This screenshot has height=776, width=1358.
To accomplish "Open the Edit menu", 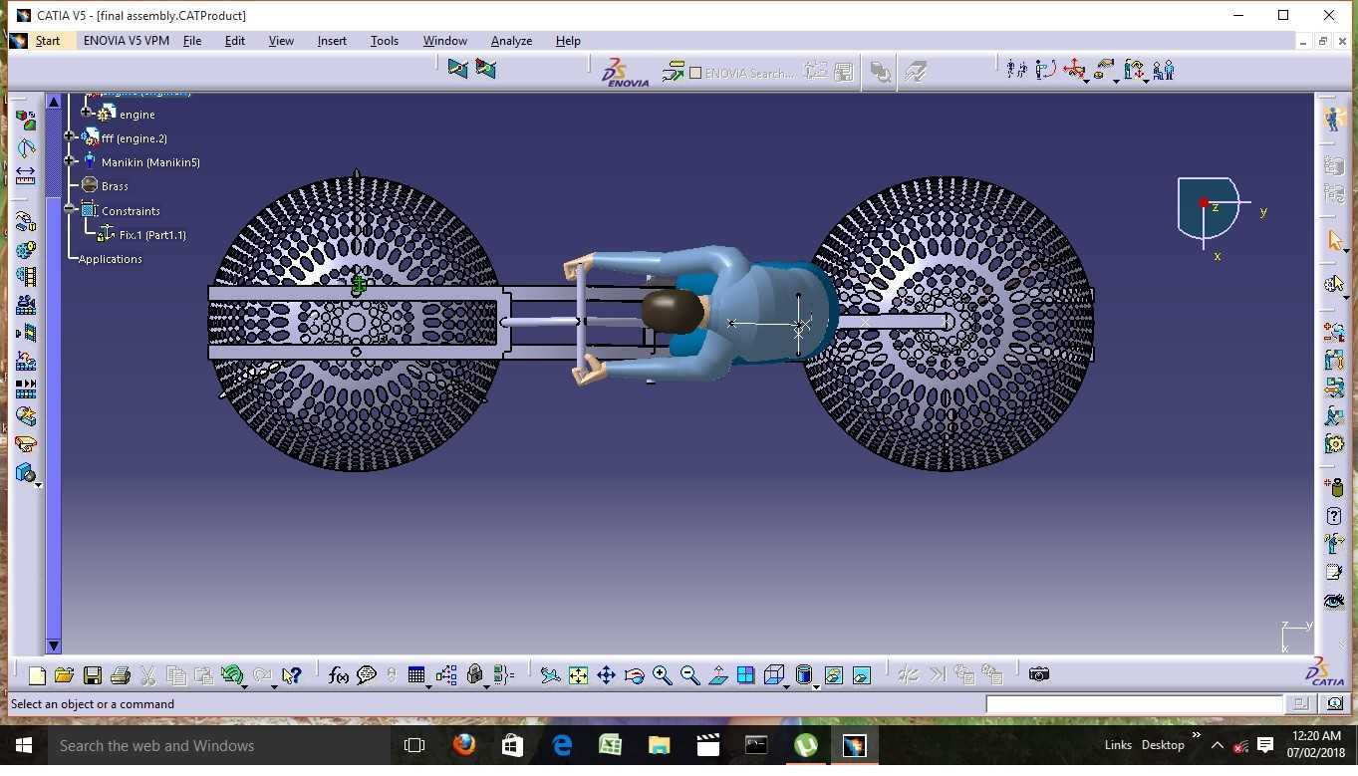I will click(235, 41).
